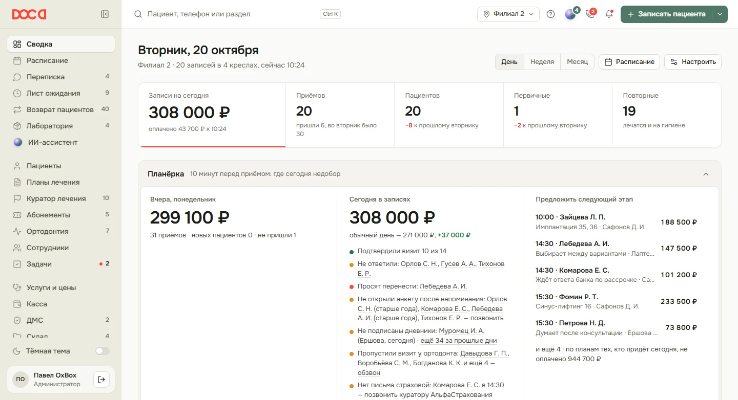Viewport: 738px width, 400px height.
Task: Collapse the Планёрка panel chevron
Action: (706, 174)
